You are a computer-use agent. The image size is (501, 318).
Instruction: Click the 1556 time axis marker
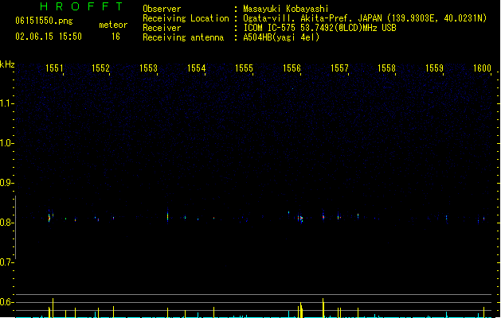(292, 68)
